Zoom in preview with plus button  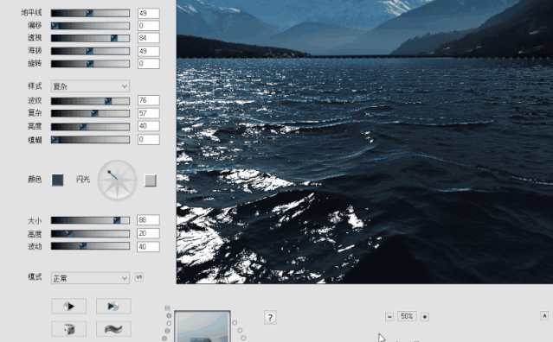click(x=425, y=317)
